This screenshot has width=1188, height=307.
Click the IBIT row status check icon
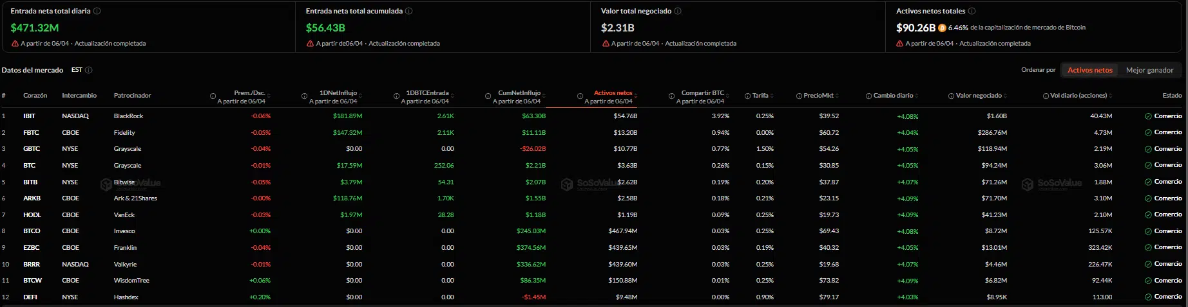[x=1148, y=116]
